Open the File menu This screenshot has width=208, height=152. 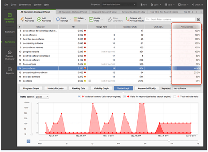click(6, 5)
